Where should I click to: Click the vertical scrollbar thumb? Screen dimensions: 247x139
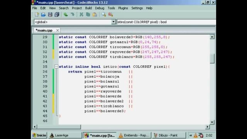212,58
